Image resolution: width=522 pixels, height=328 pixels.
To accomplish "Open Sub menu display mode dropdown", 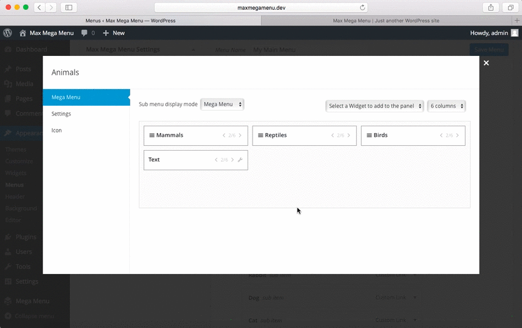I will point(222,104).
